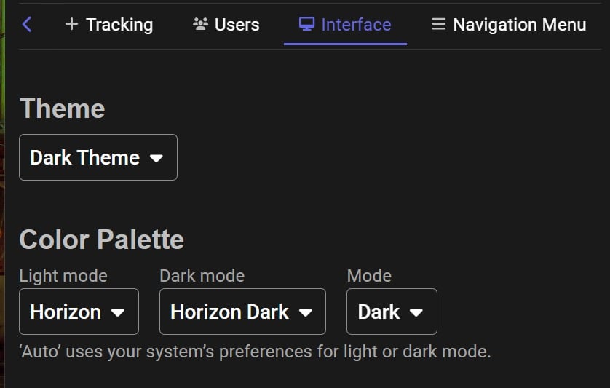Select the Interface tab label
Image resolution: width=610 pixels, height=388 pixels.
point(355,25)
